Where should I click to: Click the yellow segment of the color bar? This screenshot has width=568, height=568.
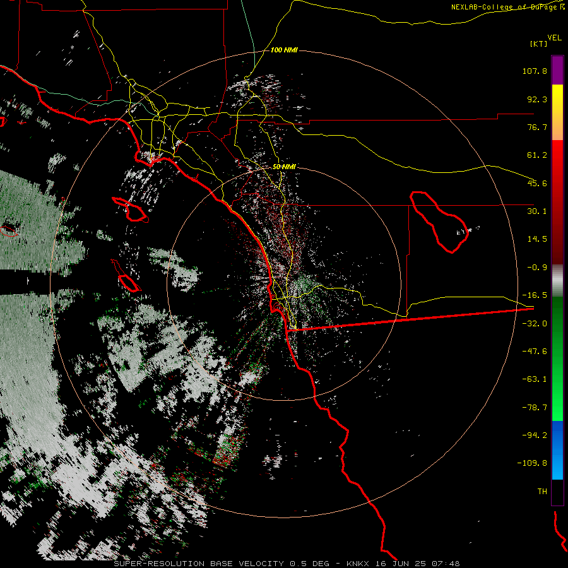coord(557,112)
